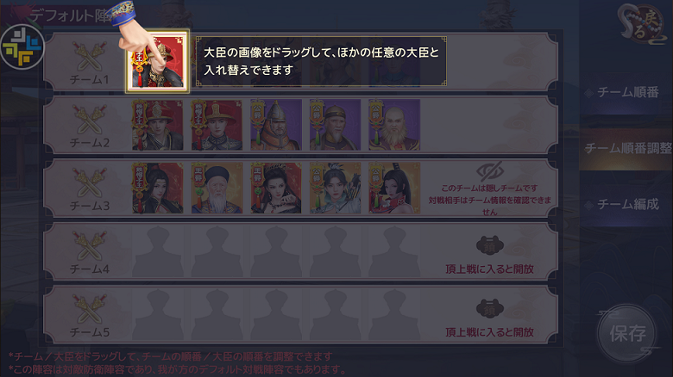Select the white-bearded elder portrait in チーム3
Image resolution: width=673 pixels, height=377 pixels.
[217, 188]
